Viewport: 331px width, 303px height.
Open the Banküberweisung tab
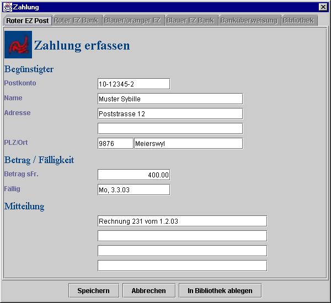(249, 20)
